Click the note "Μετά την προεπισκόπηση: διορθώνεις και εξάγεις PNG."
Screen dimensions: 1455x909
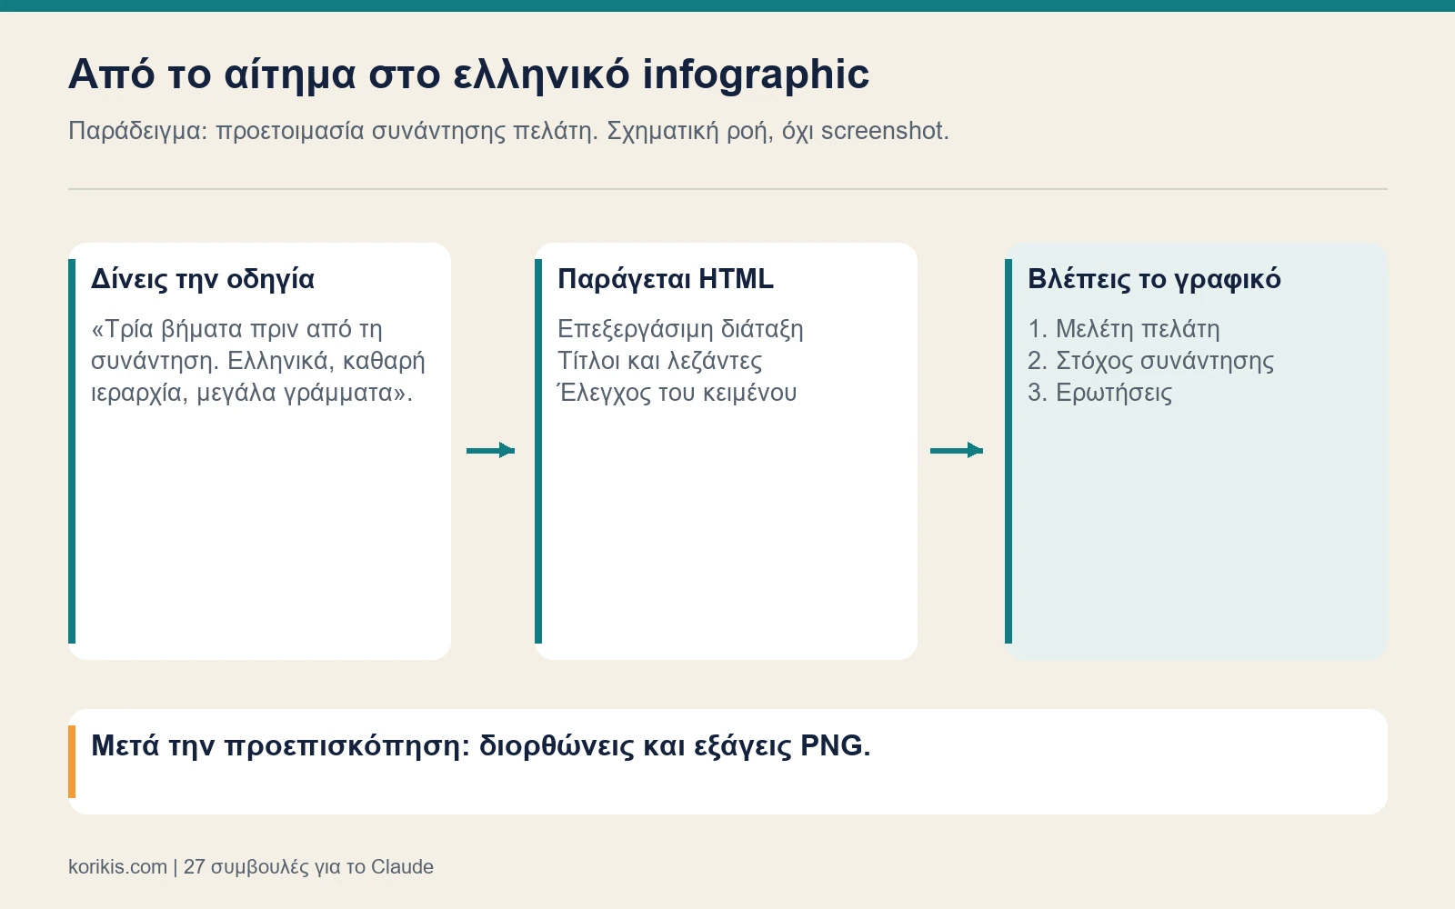point(481,745)
